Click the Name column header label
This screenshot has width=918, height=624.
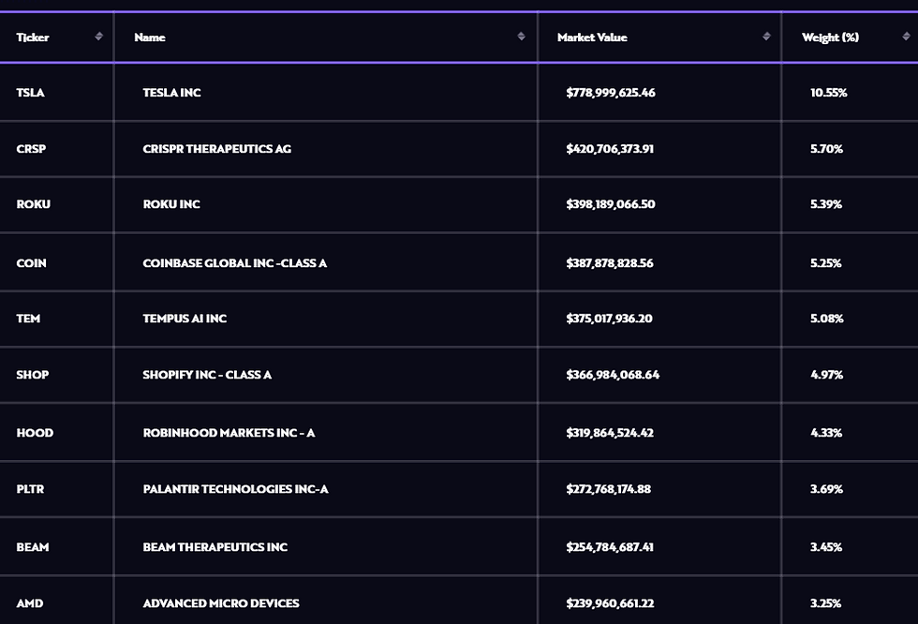149,37
